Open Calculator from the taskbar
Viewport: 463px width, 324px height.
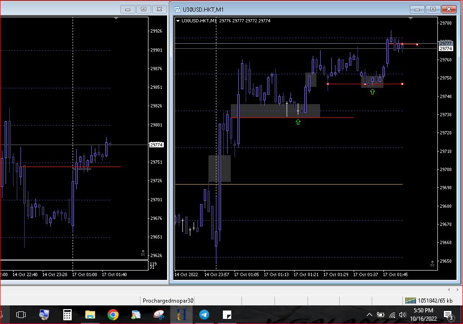67,315
